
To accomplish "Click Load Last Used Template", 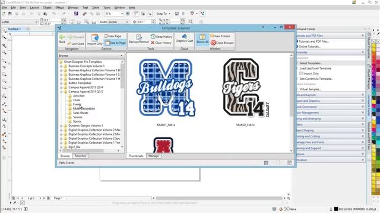I will (x=315, y=69).
